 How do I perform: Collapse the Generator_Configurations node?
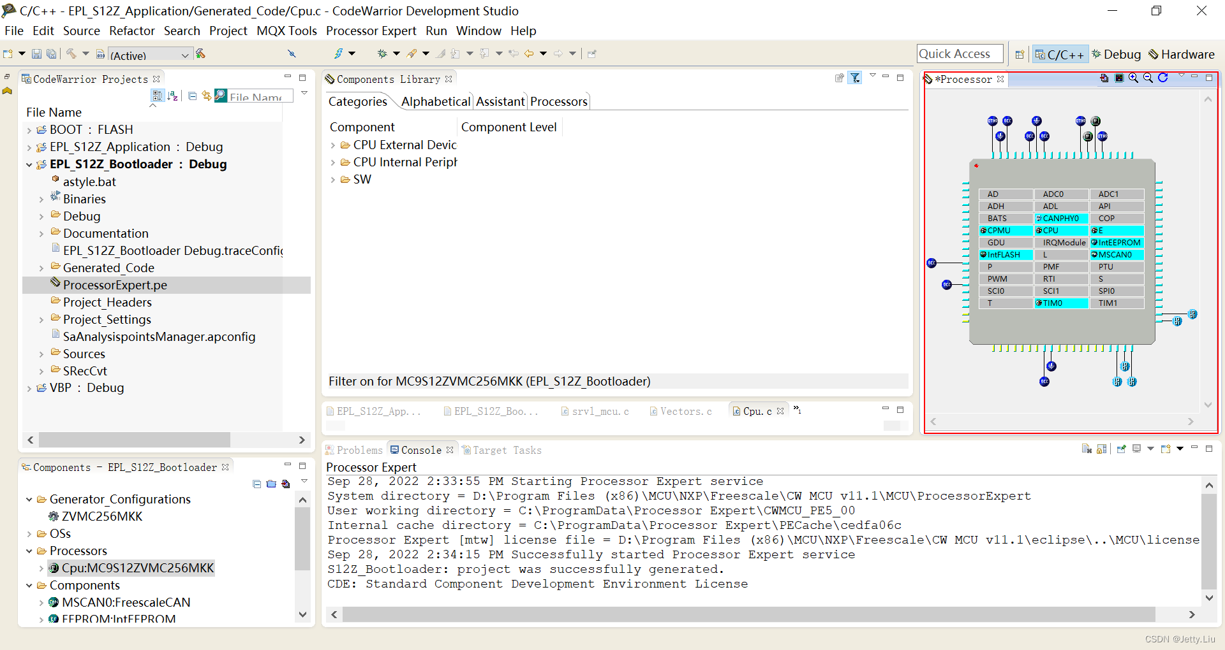tap(29, 500)
